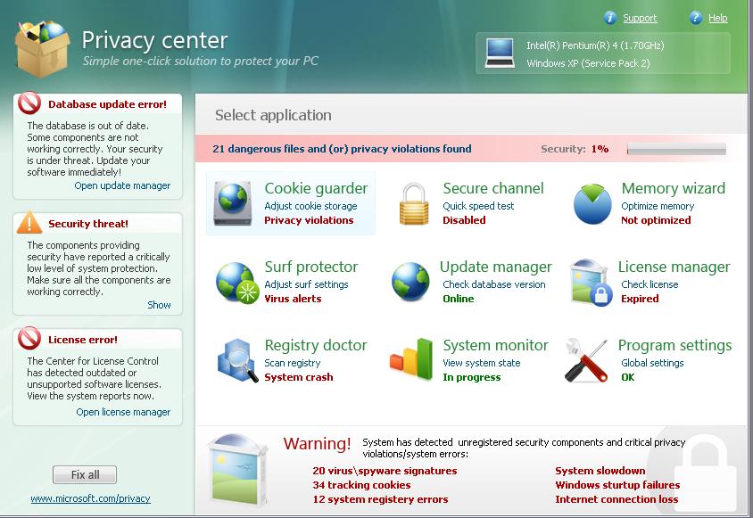
Task: Click the 'Internet connection loss' warning line
Action: coord(616,500)
